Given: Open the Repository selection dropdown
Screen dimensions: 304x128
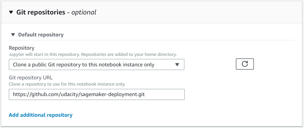Looking at the screenshot, I should (x=96, y=65).
